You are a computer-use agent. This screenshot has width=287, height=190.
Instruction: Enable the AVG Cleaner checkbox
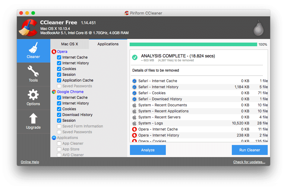(x=59, y=155)
